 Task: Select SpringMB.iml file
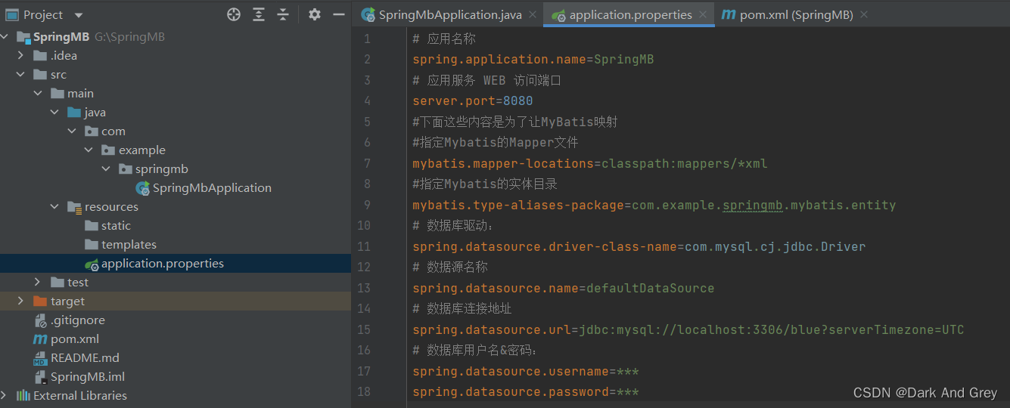88,377
